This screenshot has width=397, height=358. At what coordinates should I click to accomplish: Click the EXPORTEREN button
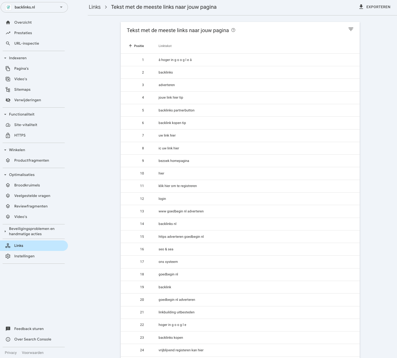coord(375,7)
